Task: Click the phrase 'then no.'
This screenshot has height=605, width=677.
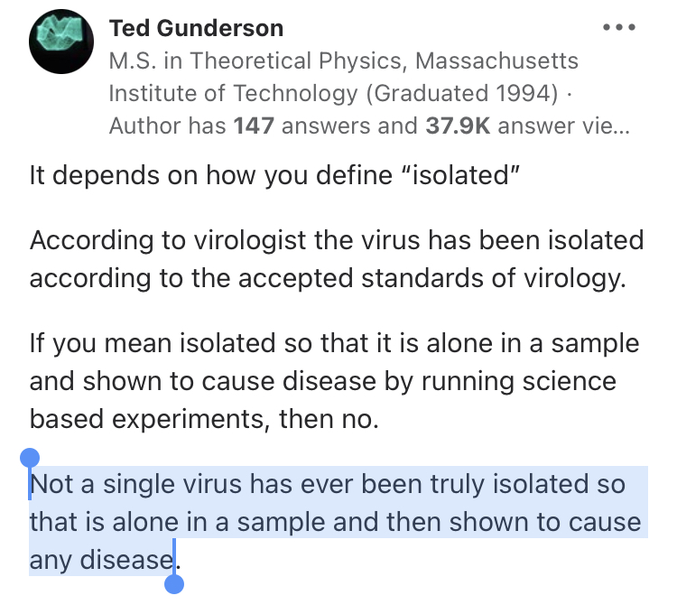Action: click(x=329, y=419)
